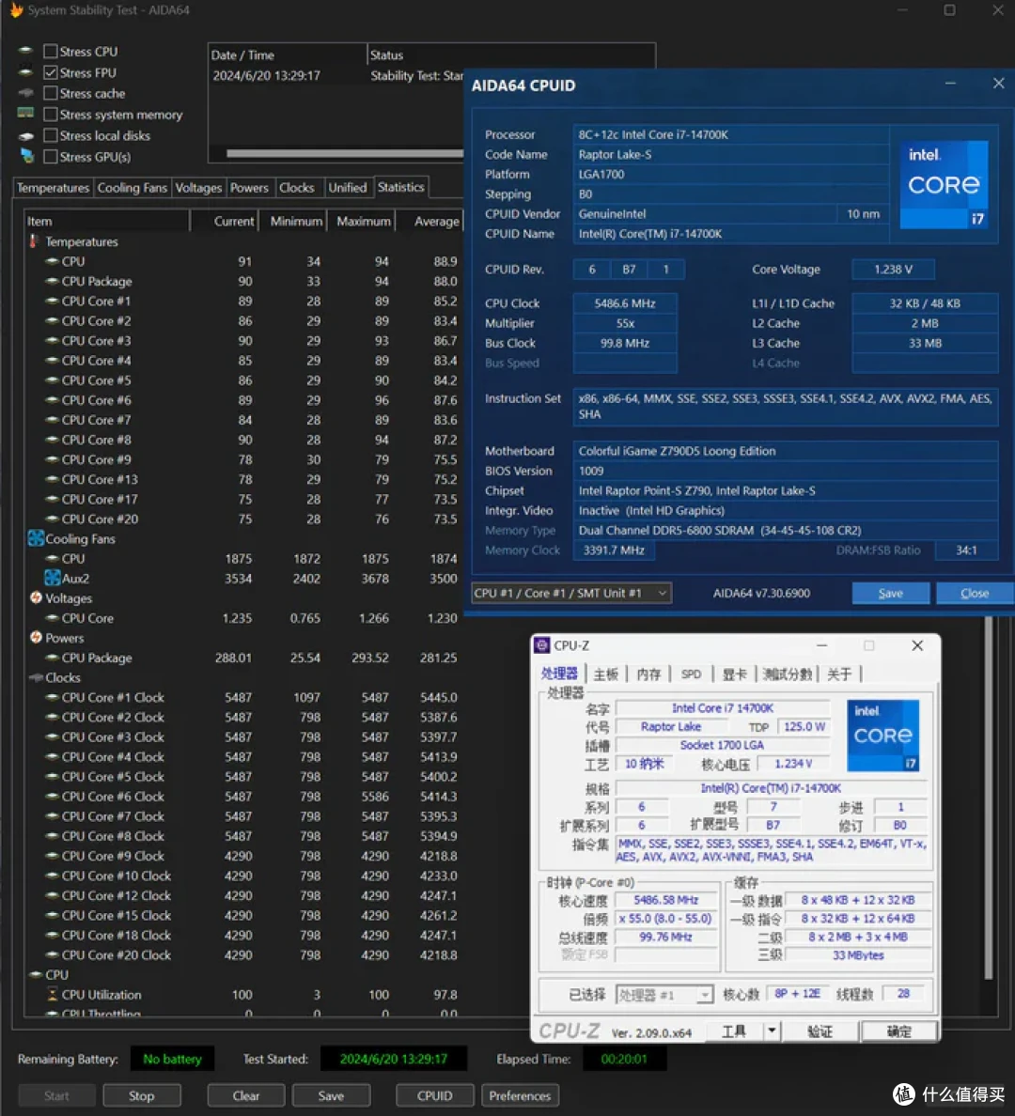Open the Unified tab

(x=347, y=188)
